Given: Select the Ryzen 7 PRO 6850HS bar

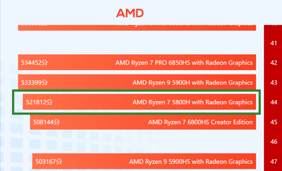Looking at the screenshot, I should click(184, 63).
